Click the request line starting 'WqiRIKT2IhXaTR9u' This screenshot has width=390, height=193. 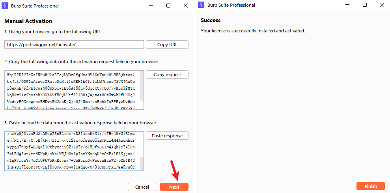coord(71,75)
